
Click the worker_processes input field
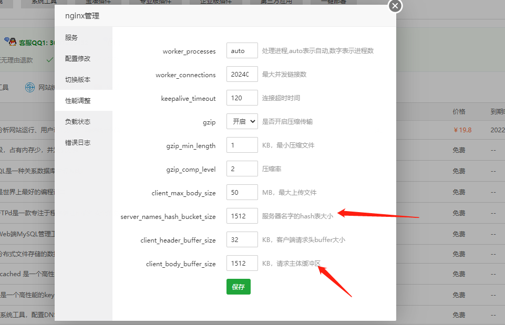(x=242, y=50)
